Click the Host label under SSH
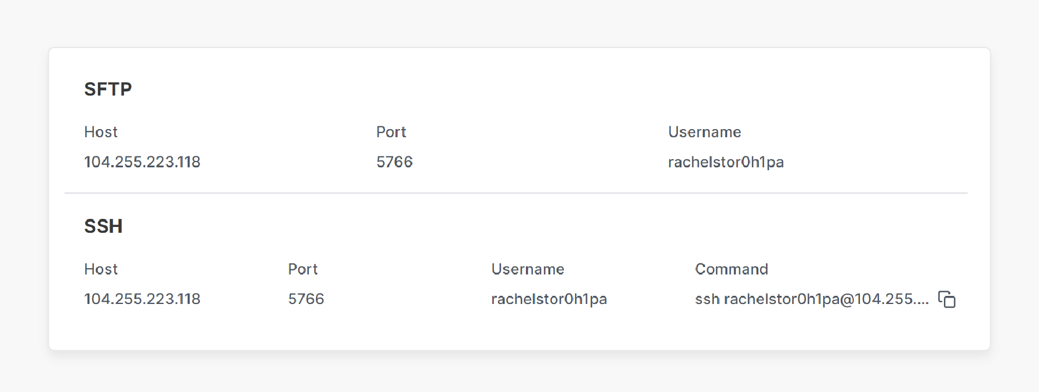Screen dimensions: 1039x392 (x=101, y=269)
